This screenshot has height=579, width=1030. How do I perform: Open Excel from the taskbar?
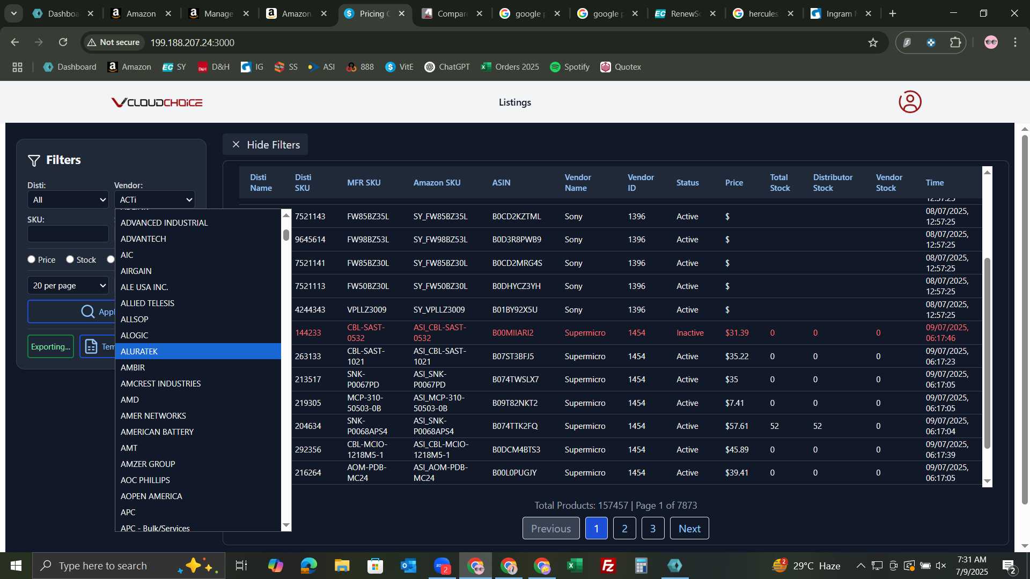[x=575, y=566]
